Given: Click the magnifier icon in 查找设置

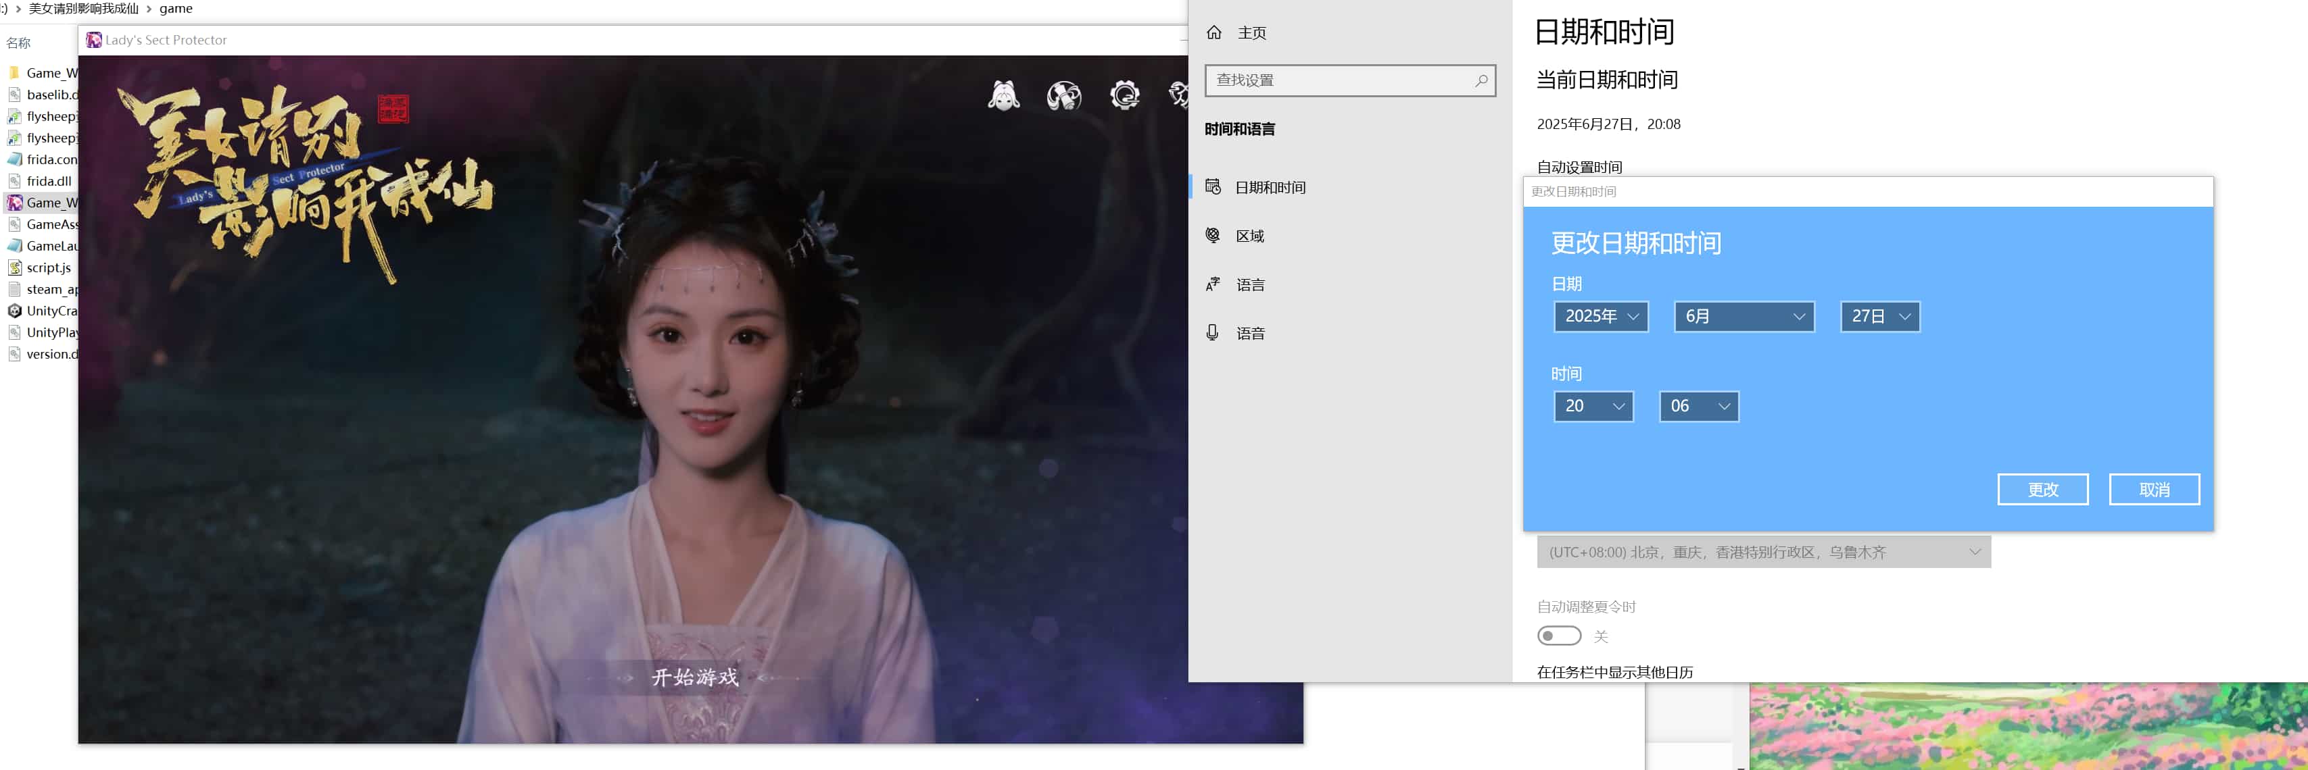Looking at the screenshot, I should (1481, 80).
